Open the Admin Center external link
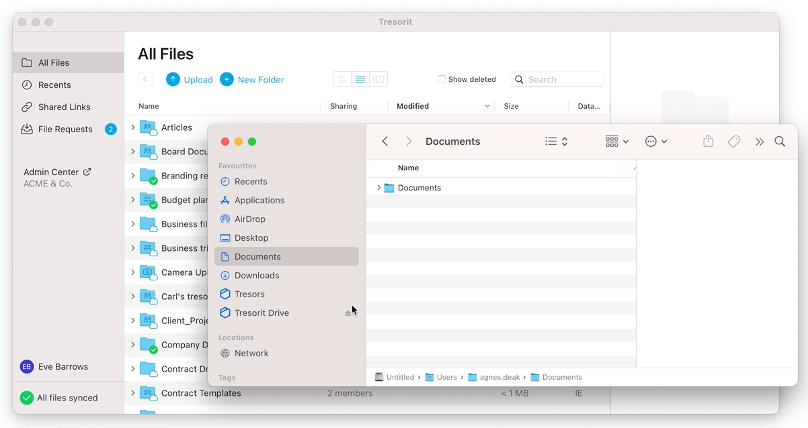This screenshot has width=808, height=428. coord(57,172)
